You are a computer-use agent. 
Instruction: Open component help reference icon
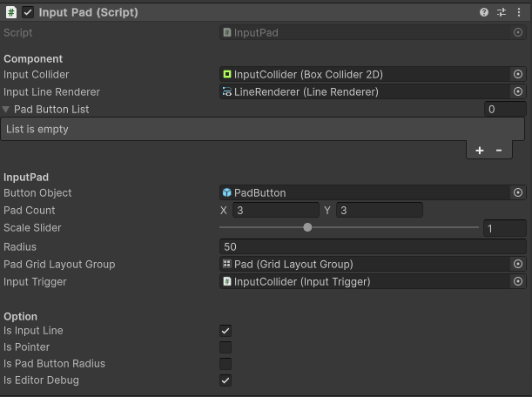tap(484, 12)
